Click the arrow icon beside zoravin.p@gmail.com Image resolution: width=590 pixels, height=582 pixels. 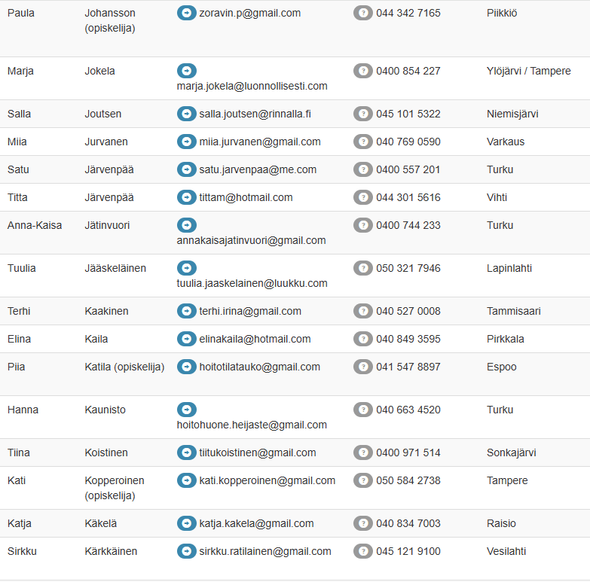pyautogui.click(x=186, y=13)
